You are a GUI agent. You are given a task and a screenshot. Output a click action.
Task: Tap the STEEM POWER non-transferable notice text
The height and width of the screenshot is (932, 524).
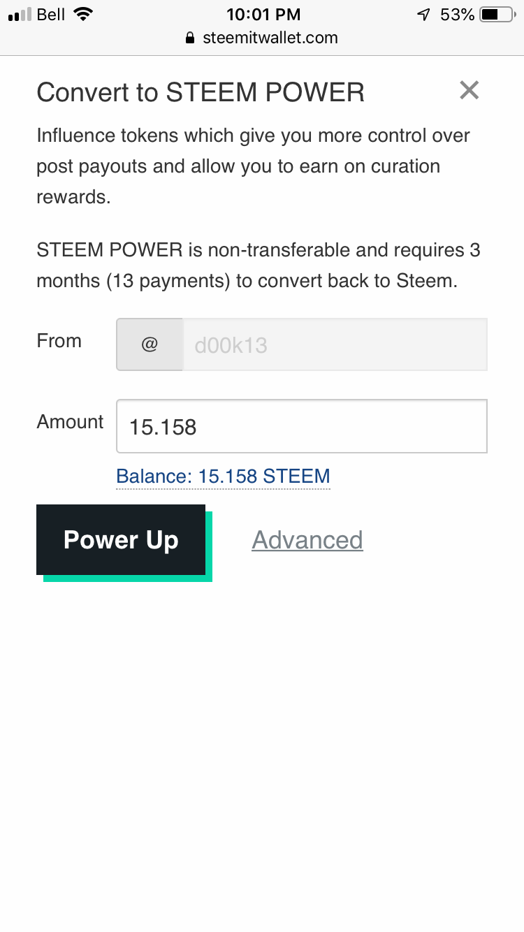[259, 265]
